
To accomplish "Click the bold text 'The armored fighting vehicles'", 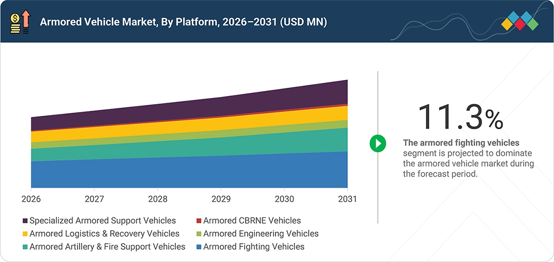I will tap(461, 143).
